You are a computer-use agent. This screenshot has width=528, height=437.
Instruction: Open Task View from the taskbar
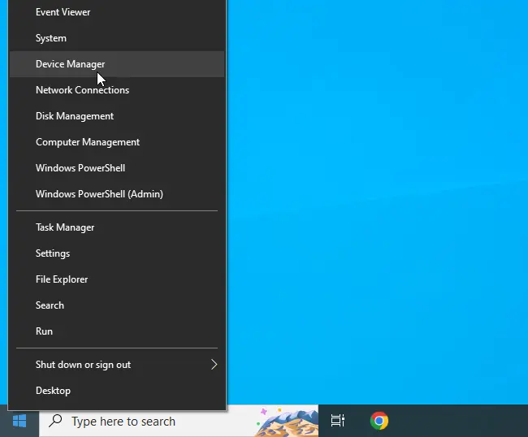pyautogui.click(x=338, y=421)
